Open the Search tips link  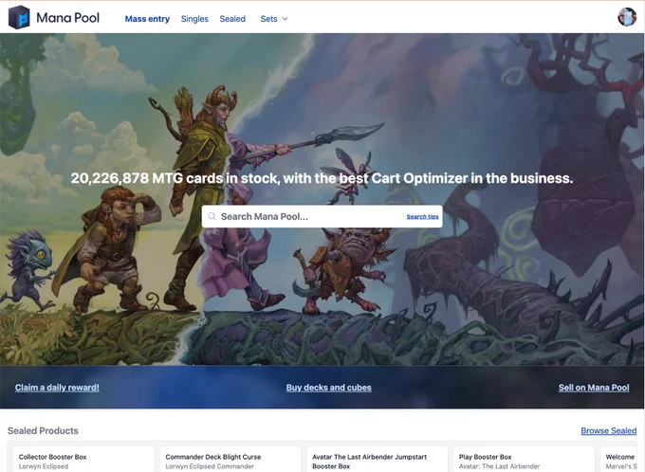(422, 217)
